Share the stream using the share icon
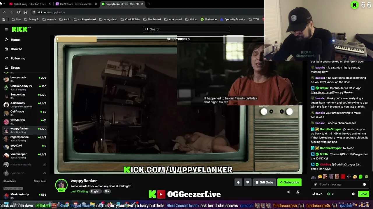373x209 pixels. pyautogui.click(x=288, y=192)
